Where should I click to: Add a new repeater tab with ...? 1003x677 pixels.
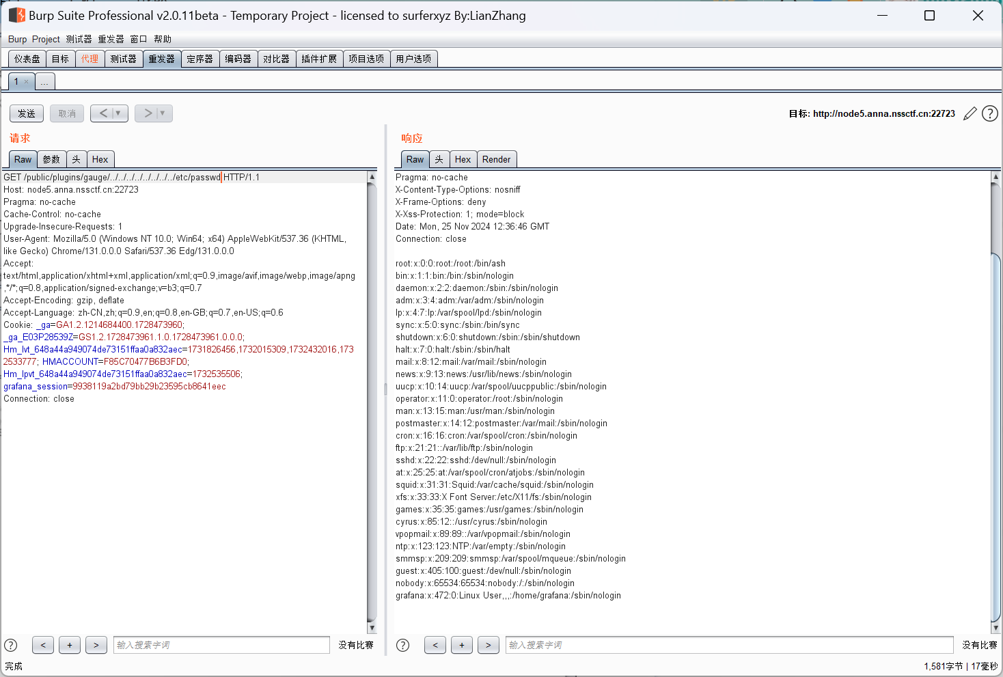pyautogui.click(x=44, y=82)
